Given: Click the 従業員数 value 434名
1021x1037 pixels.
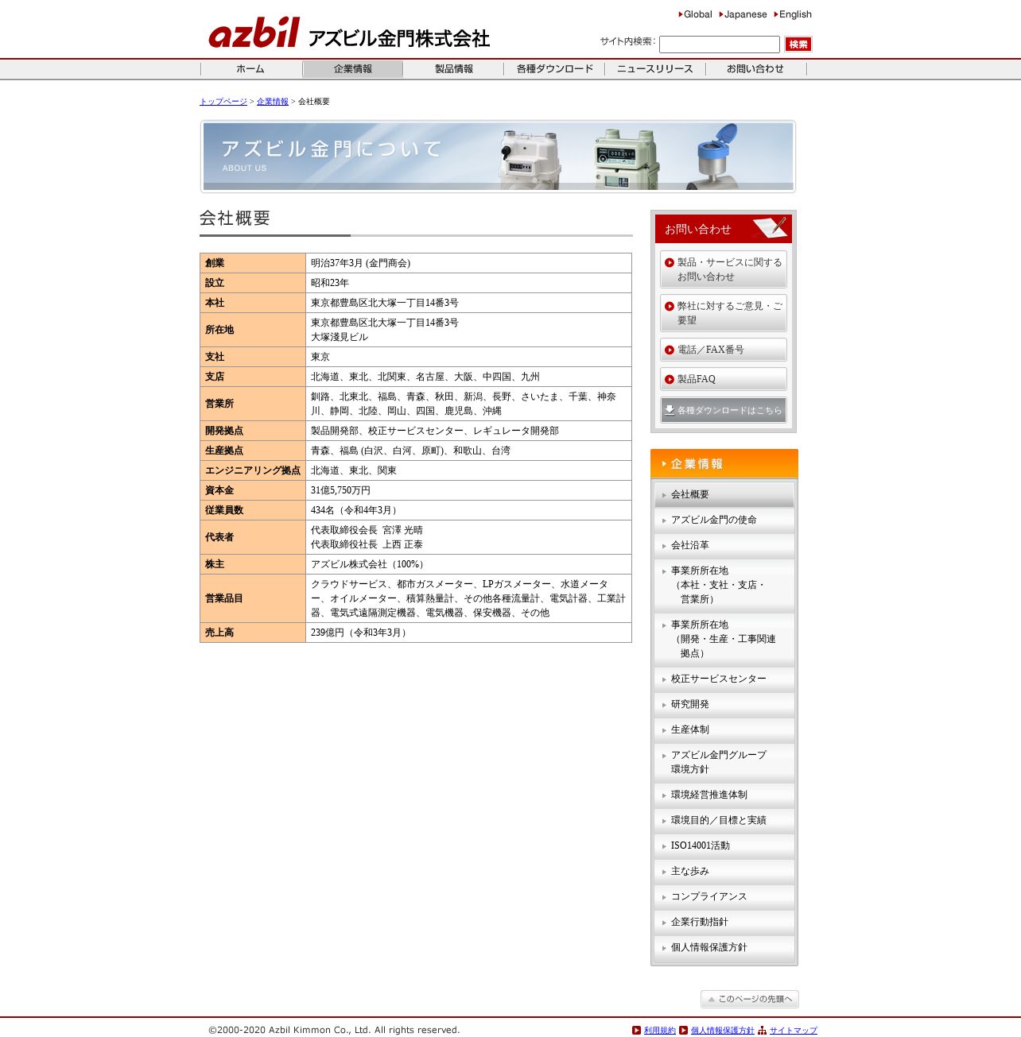Looking at the screenshot, I should click(355, 510).
